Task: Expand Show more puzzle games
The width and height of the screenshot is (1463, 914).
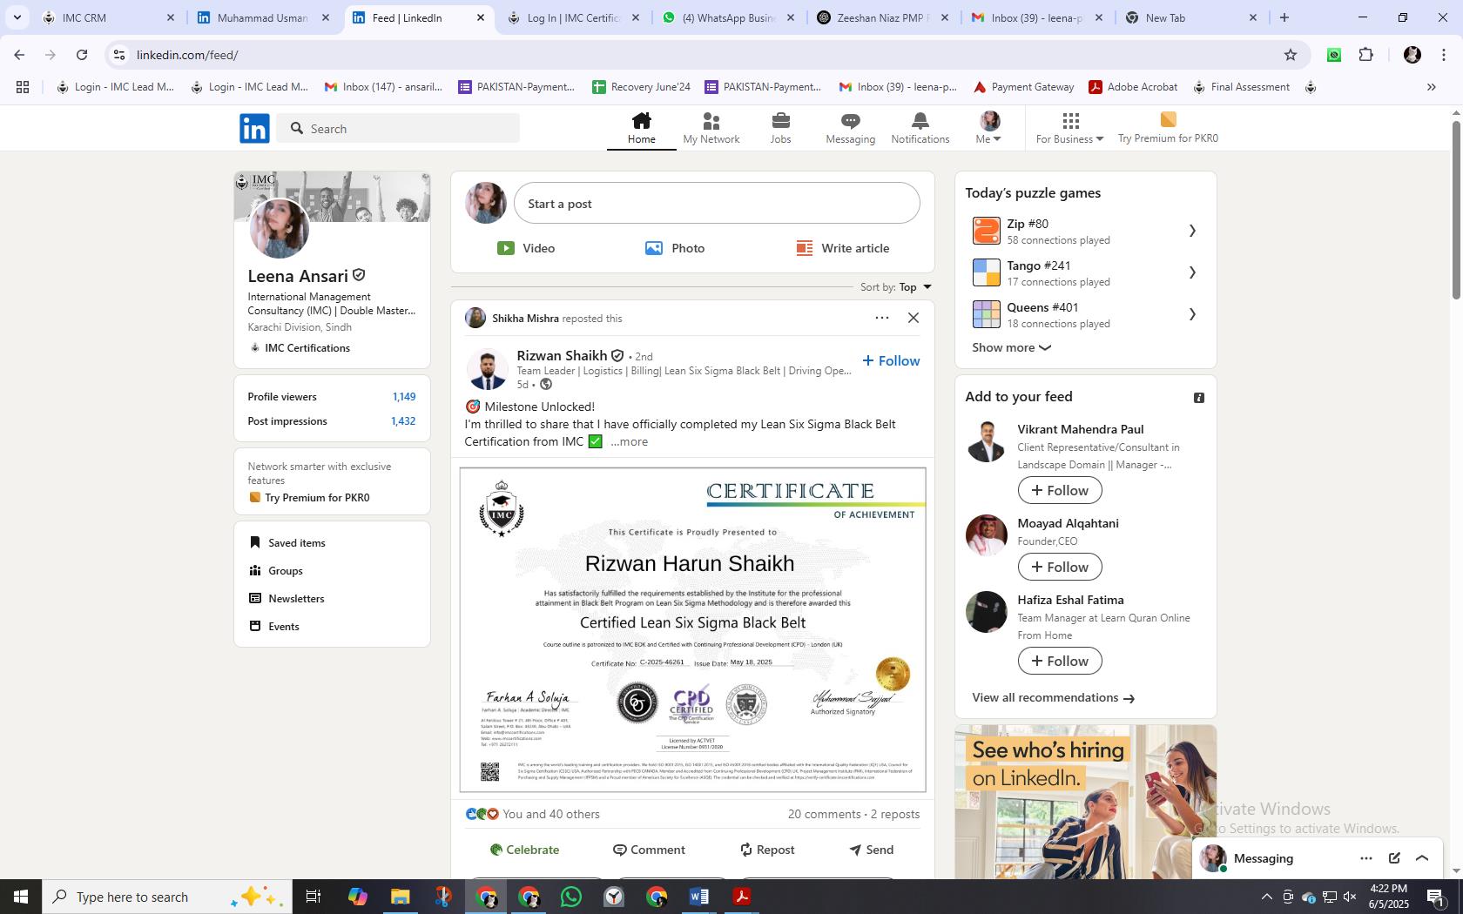Action: (x=1012, y=347)
